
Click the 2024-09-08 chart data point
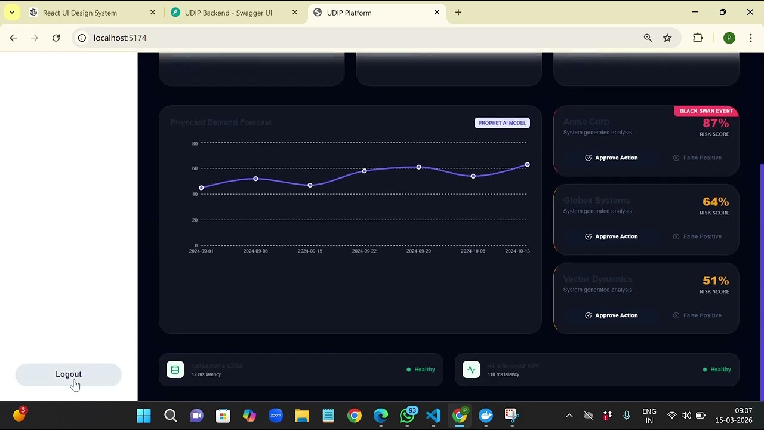255,179
